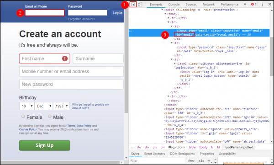This screenshot has height=165, width=274.
Task: Click the Email or Phone input field
Action: (x=45, y=13)
